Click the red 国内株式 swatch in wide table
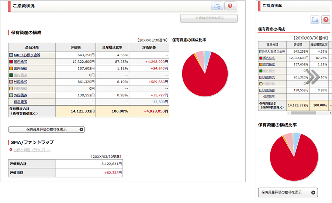This screenshot has height=203, width=332. (11, 62)
